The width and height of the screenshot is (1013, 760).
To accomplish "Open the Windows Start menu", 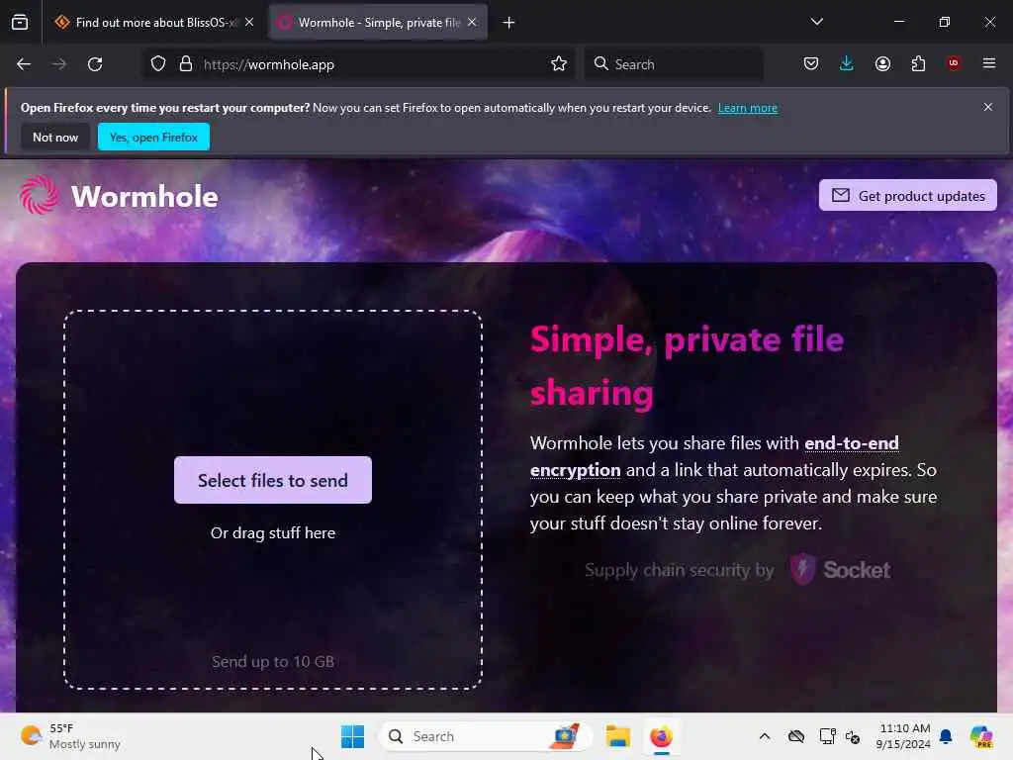I will [x=353, y=736].
